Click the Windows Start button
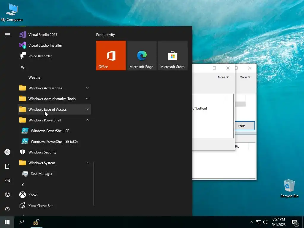 pyautogui.click(x=7, y=222)
